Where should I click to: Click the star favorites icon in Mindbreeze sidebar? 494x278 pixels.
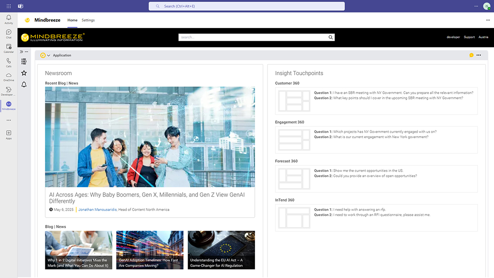[24, 73]
